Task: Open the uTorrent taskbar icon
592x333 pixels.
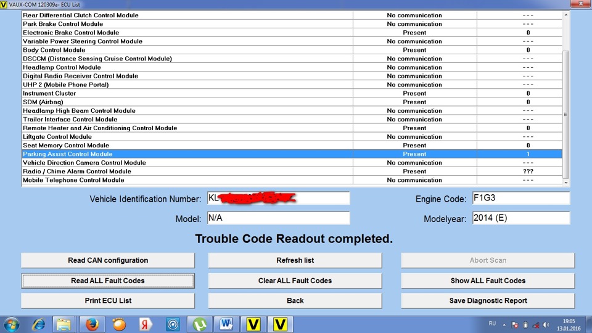Action: coord(199,324)
